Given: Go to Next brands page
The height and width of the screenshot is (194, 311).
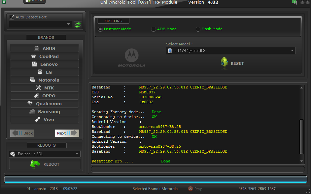Looking at the screenshot, I should (x=67, y=133).
